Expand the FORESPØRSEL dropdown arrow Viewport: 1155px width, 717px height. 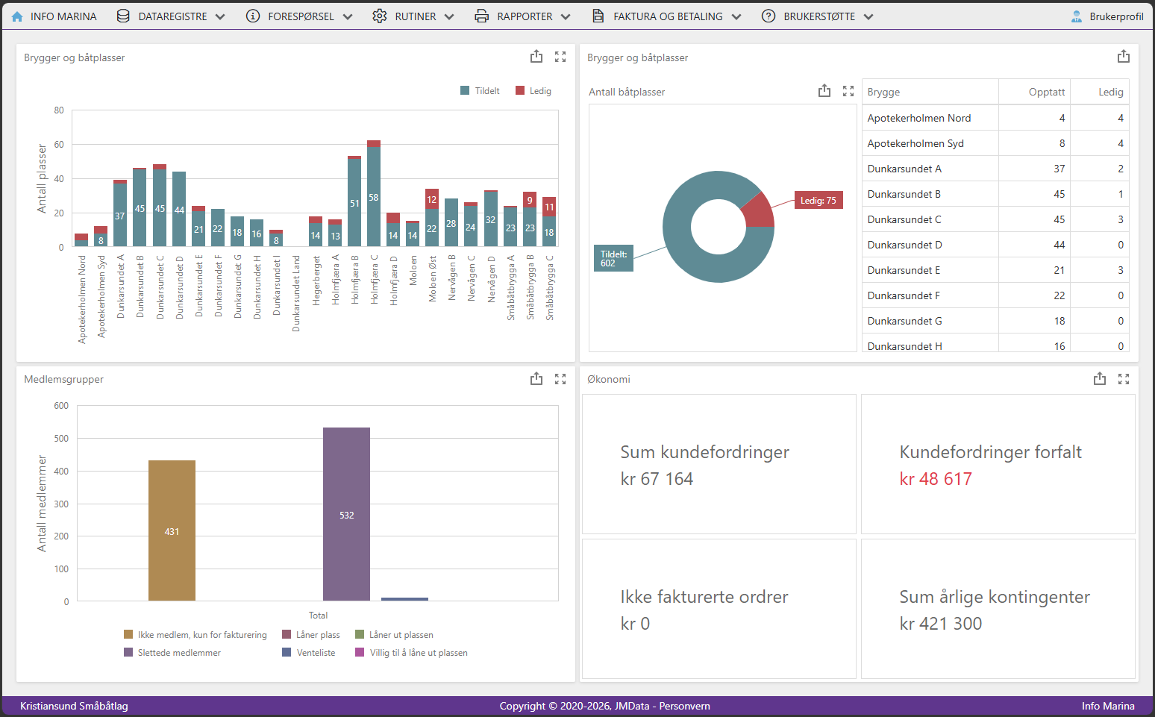point(348,17)
